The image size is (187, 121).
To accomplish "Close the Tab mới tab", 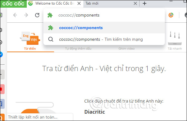I will click(135, 3).
